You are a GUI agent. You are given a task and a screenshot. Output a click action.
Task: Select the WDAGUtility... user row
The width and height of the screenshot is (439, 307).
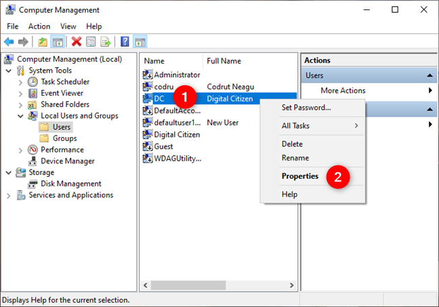[x=177, y=159]
